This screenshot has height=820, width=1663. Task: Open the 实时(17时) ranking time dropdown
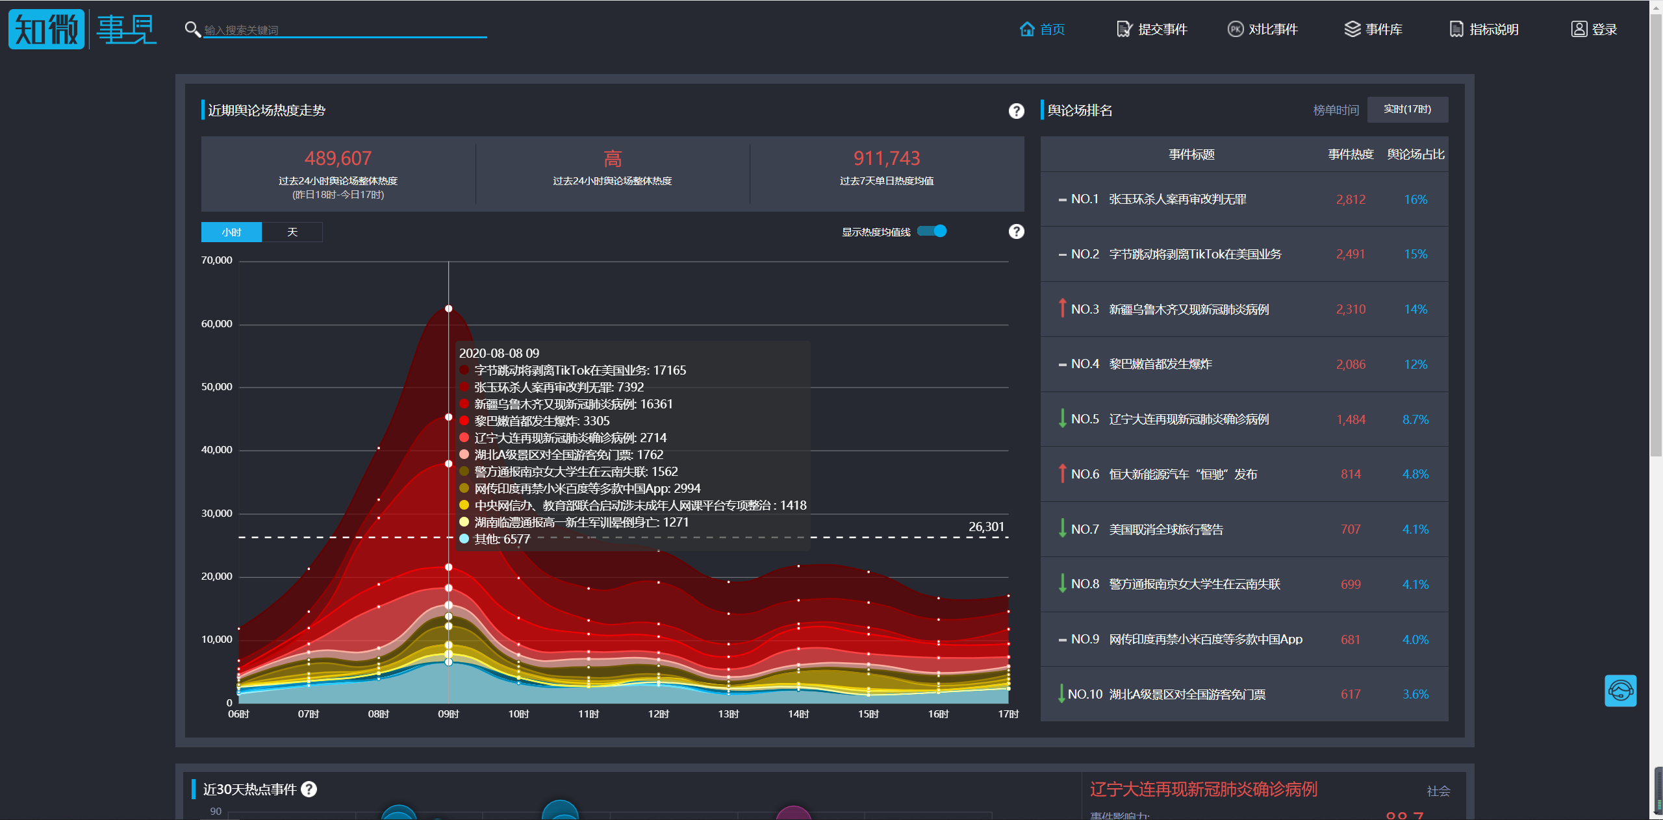click(1407, 109)
